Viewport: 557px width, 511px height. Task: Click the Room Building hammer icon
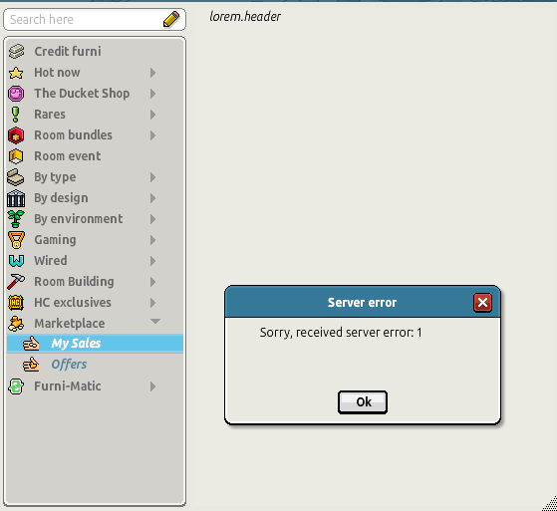coord(16,282)
